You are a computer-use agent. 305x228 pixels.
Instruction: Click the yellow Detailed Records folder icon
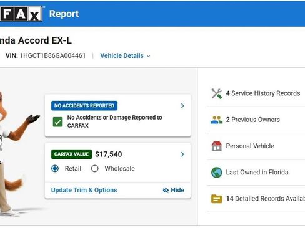(217, 199)
